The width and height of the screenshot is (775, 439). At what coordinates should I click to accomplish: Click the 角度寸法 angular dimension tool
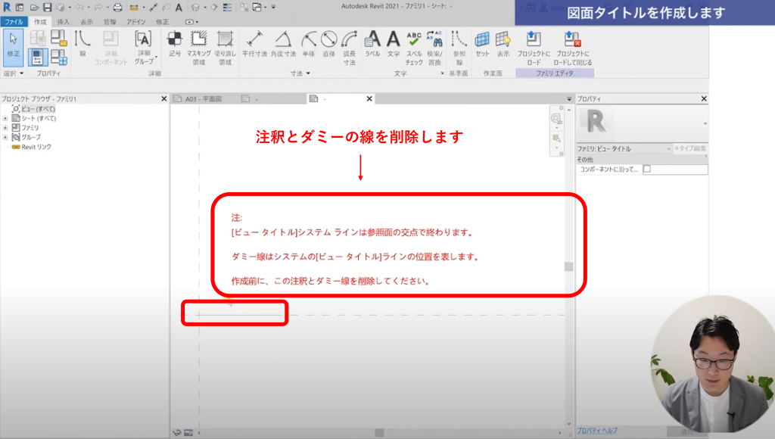(x=282, y=47)
